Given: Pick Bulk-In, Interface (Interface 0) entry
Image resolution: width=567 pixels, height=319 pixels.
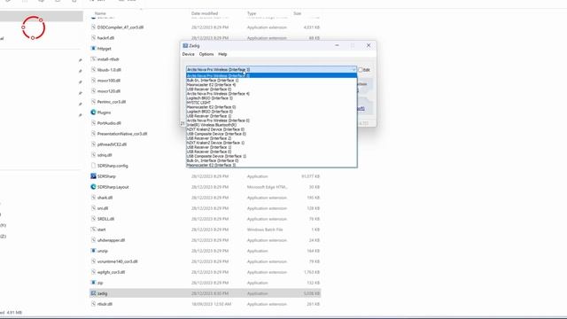Looking at the screenshot, I should (272, 160).
